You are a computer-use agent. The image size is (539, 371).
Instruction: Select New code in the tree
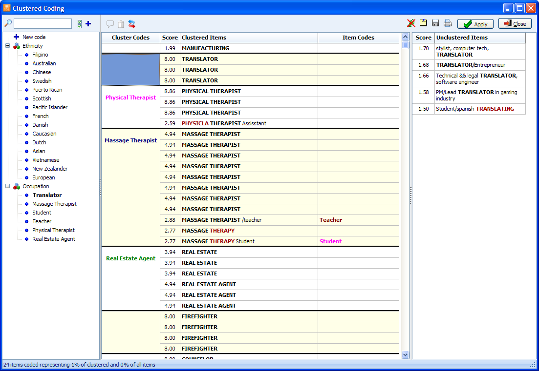(x=34, y=37)
